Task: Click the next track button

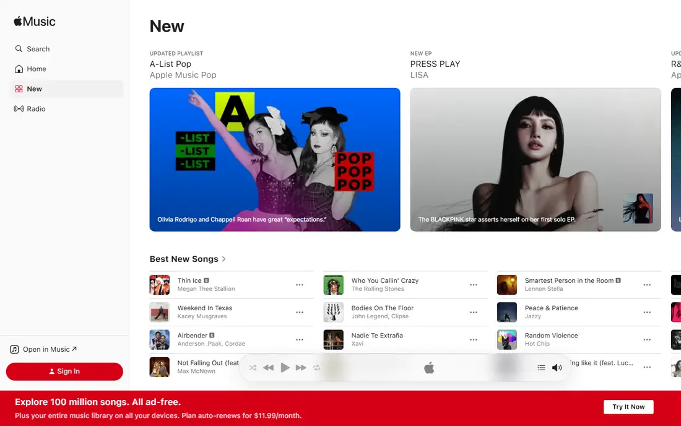Action: pyautogui.click(x=300, y=367)
